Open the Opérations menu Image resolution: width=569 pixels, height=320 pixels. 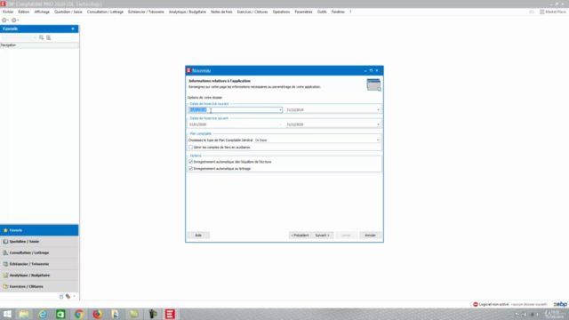coord(281,12)
